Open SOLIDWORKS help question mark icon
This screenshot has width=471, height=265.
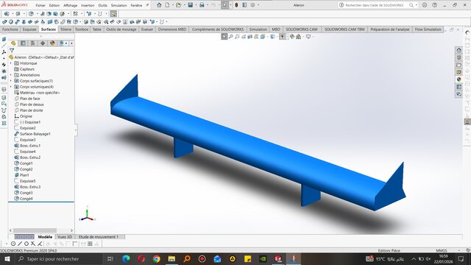point(435,5)
